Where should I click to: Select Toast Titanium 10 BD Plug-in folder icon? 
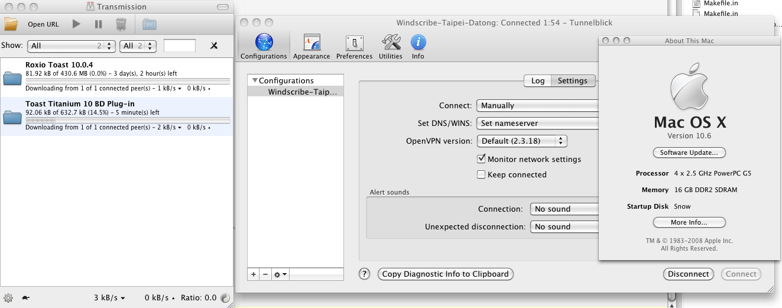[x=12, y=116]
